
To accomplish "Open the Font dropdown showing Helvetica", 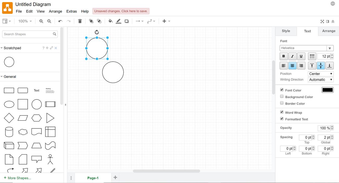I will click(330, 48).
